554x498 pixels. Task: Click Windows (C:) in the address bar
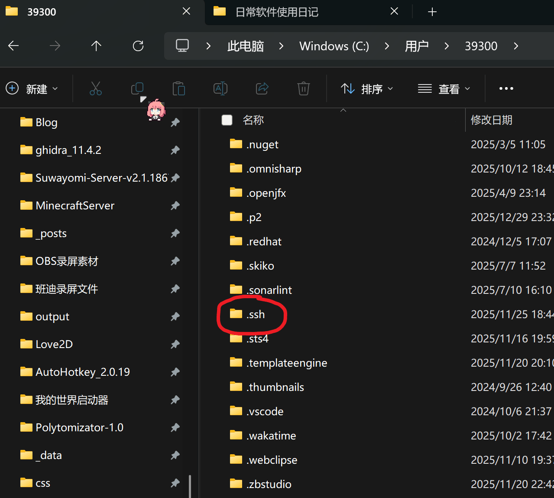click(334, 46)
